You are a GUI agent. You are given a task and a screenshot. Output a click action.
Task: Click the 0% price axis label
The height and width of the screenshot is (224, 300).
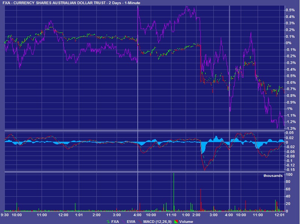[288, 43]
